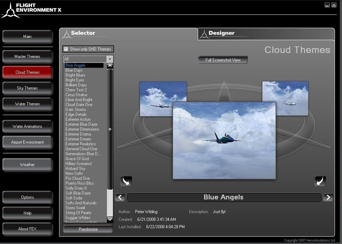The width and height of the screenshot is (342, 244).
Task: Minimize the Flight Environment window
Action: pos(327,5)
